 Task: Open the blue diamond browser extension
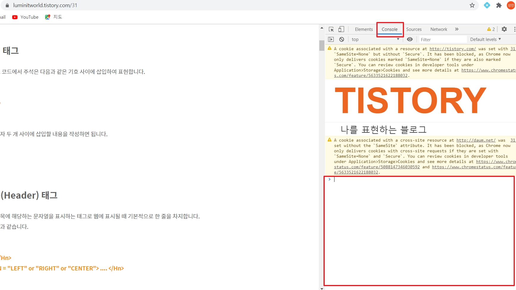pos(487,5)
